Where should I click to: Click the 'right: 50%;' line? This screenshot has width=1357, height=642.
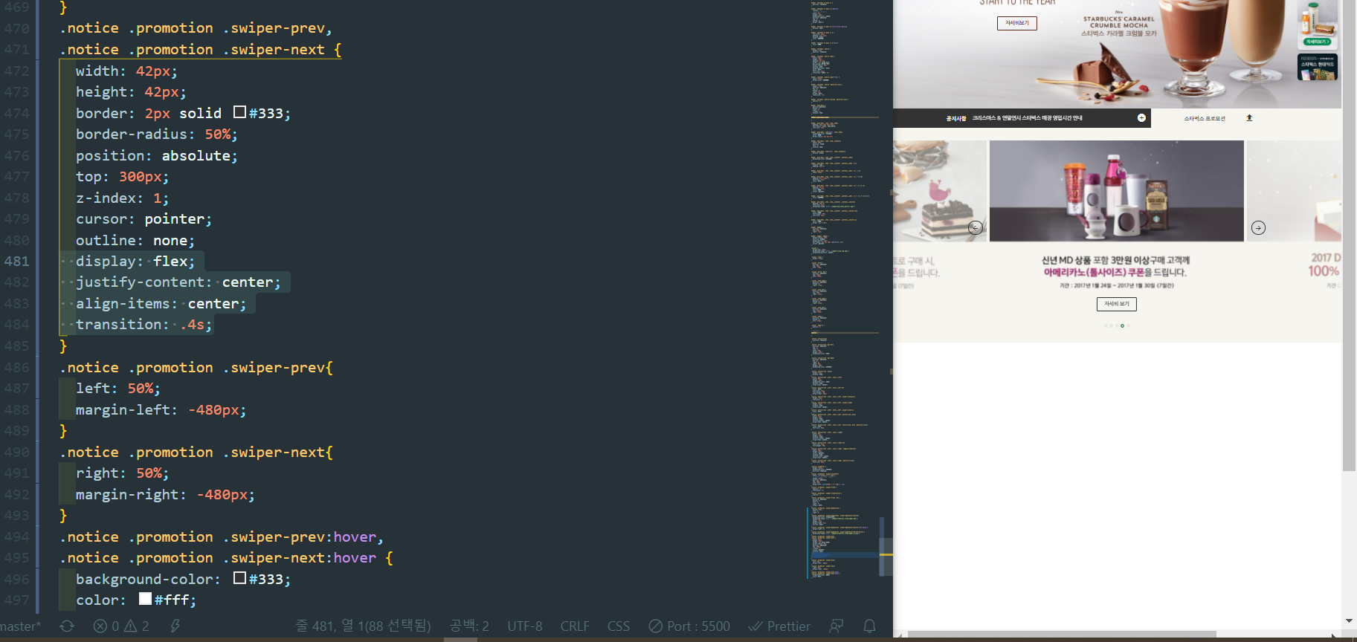(122, 473)
